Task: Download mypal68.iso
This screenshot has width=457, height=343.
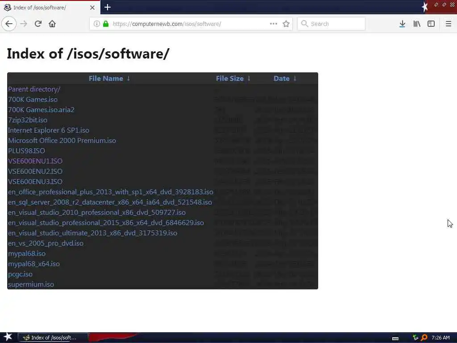Action: [x=26, y=254]
